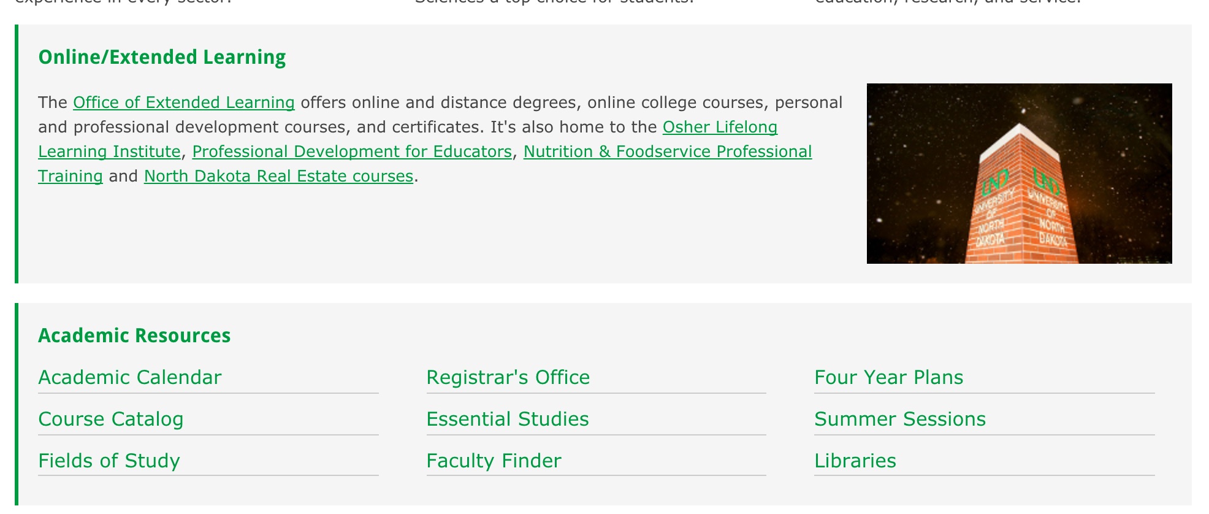Go to Libraries link

855,461
